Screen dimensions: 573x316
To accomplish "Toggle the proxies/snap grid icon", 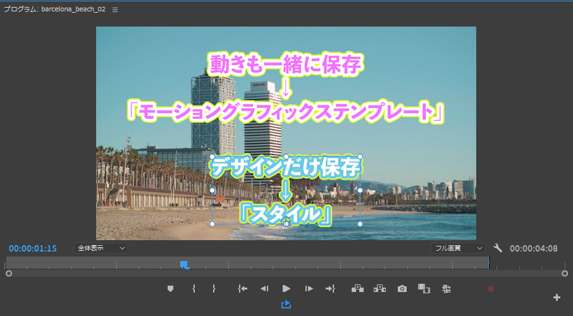I will point(447,289).
